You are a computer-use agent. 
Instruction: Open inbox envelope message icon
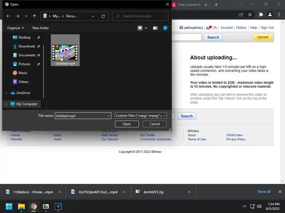click(209, 28)
